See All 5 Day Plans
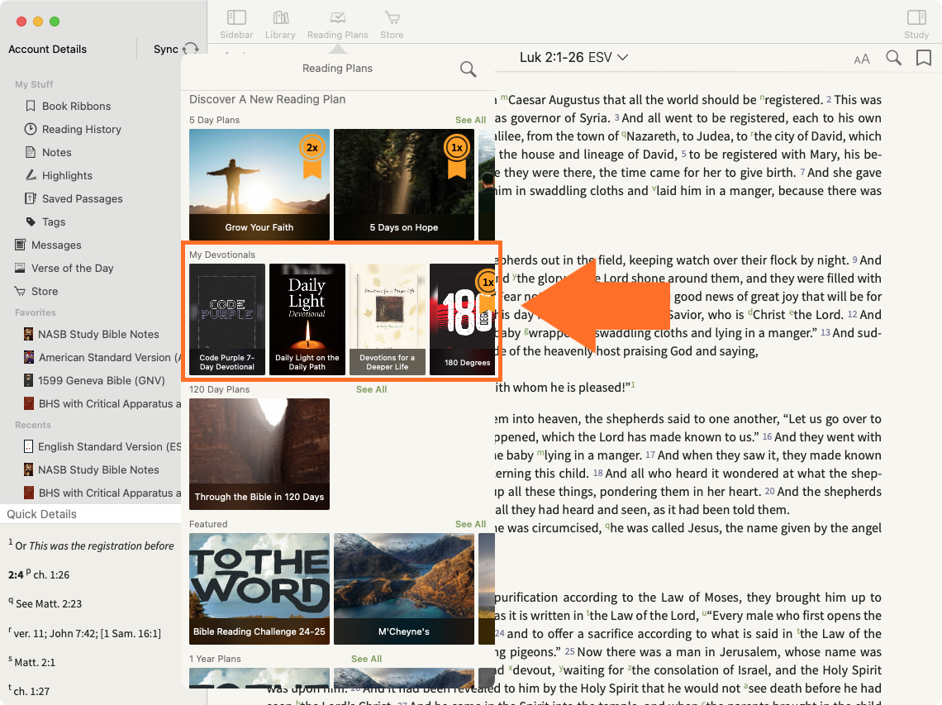This screenshot has height=705, width=942. click(x=470, y=120)
